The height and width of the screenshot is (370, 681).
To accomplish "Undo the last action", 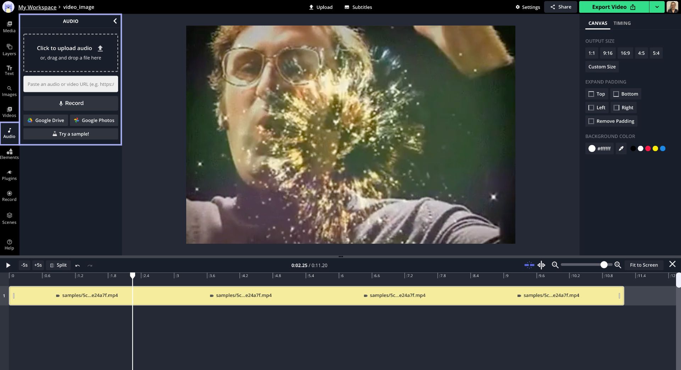I will tap(77, 265).
